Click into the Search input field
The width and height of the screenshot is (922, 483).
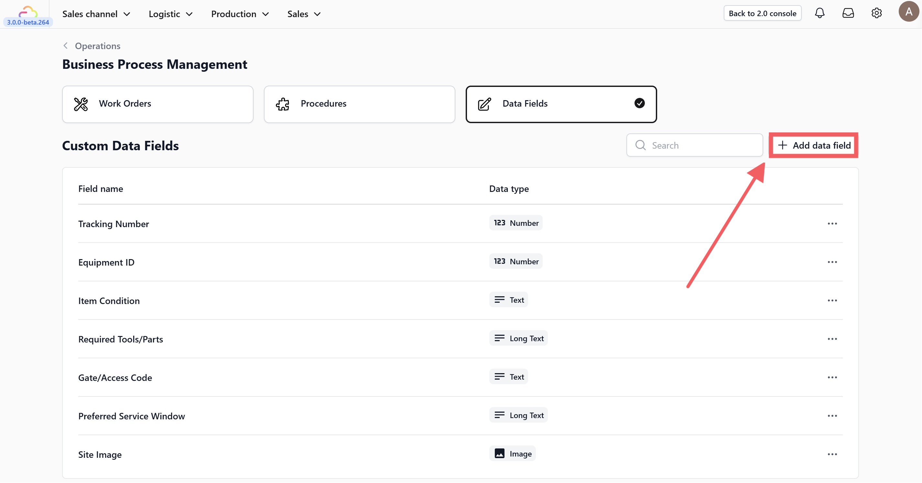click(701, 145)
